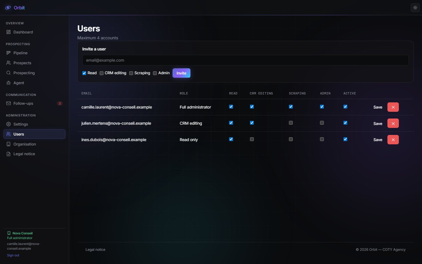Open the Organisation page
This screenshot has height=264, width=422.
34,144
